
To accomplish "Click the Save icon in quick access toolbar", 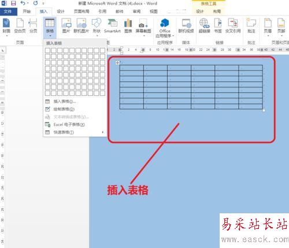I will (x=13, y=3).
